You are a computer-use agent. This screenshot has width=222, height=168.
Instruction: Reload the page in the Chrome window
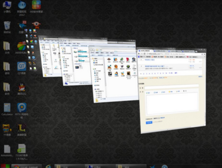144,54
